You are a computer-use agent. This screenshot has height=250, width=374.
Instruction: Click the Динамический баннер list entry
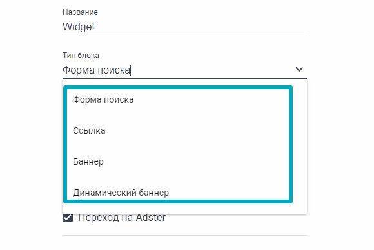(x=178, y=191)
